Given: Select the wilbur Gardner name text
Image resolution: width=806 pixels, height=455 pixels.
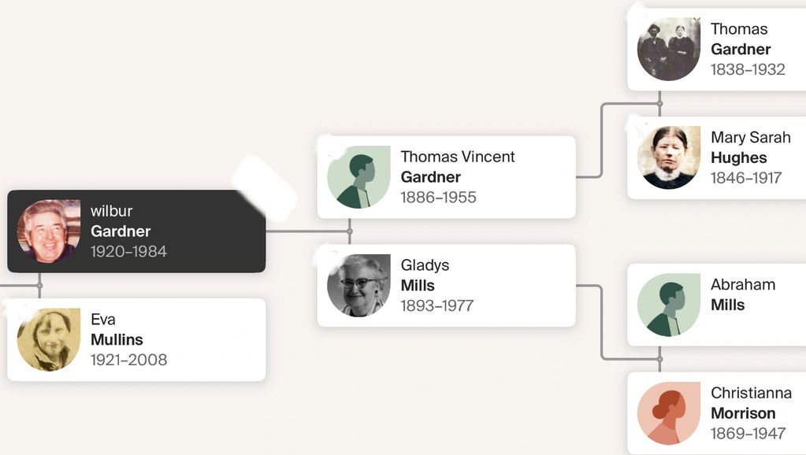Looking at the screenshot, I should click(x=121, y=221).
